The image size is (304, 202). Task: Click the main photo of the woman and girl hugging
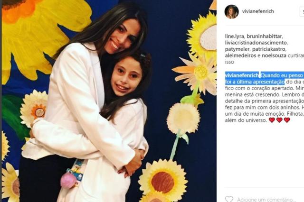[109, 101]
